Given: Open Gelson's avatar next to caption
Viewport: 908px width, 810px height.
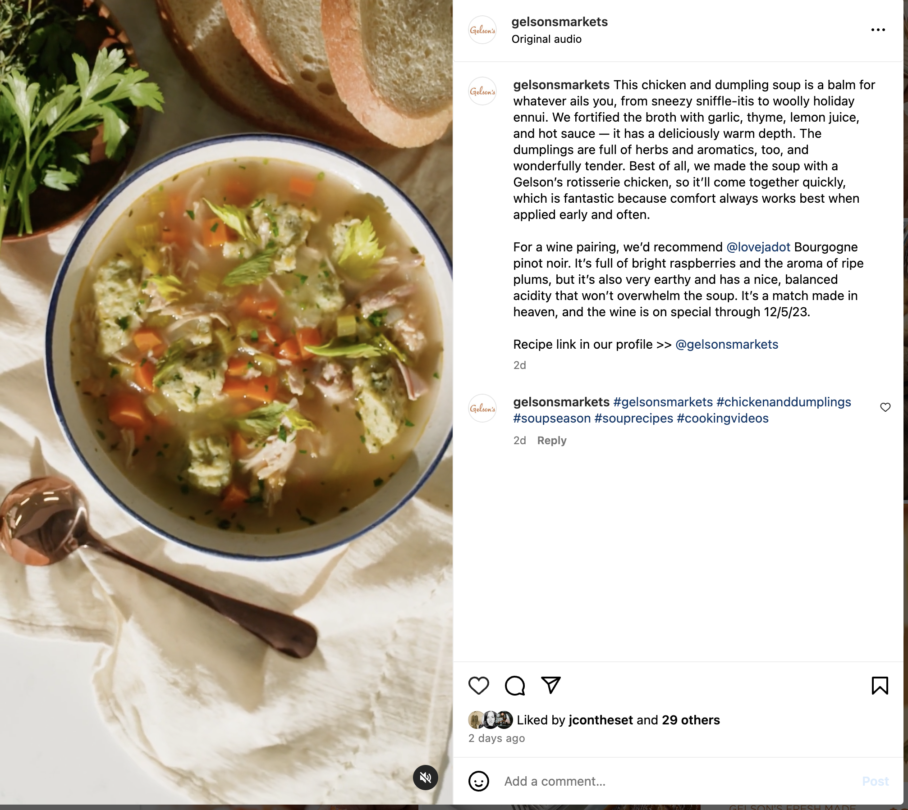Looking at the screenshot, I should [482, 91].
